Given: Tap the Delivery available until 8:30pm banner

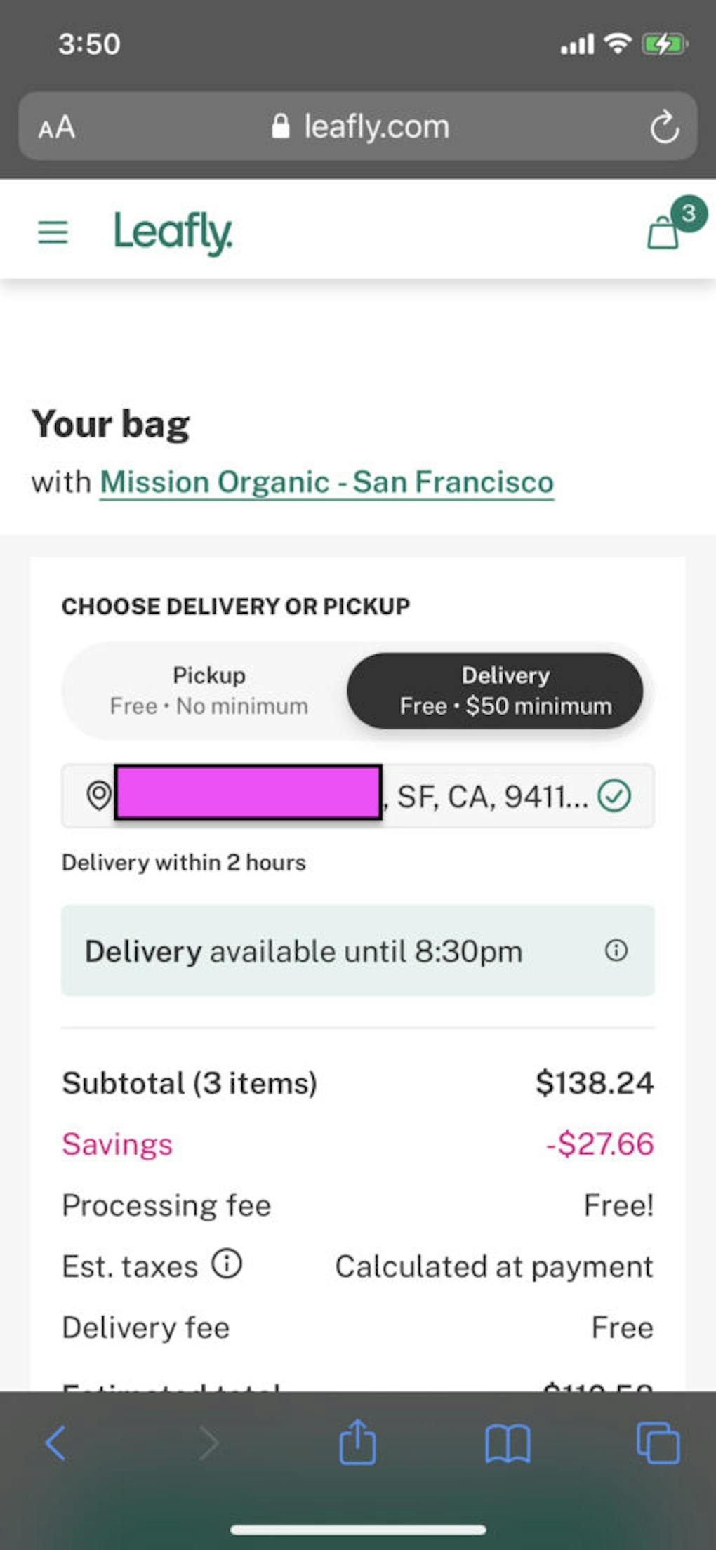Looking at the screenshot, I should pyautogui.click(x=337, y=950).
